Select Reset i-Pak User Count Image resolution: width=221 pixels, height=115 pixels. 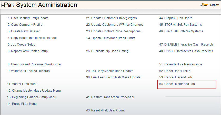click(x=105, y=110)
